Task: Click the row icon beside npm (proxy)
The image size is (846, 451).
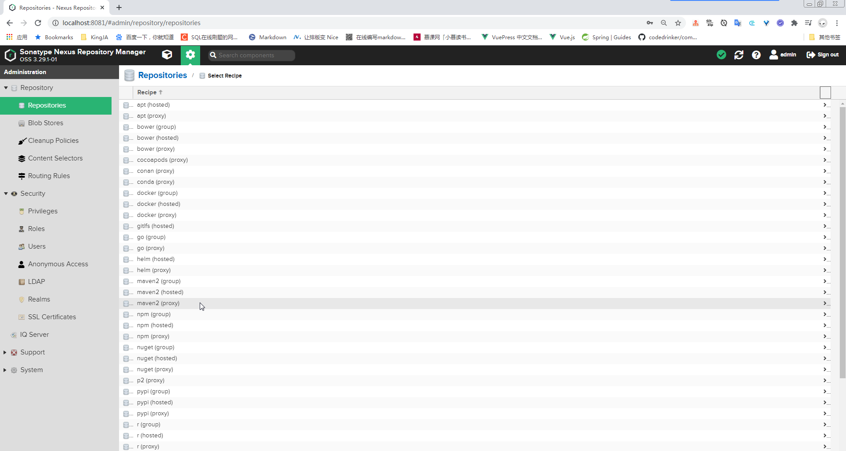Action: point(127,336)
